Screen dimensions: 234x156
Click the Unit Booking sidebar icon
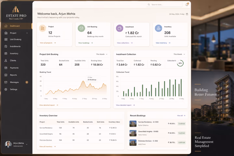[6, 39]
